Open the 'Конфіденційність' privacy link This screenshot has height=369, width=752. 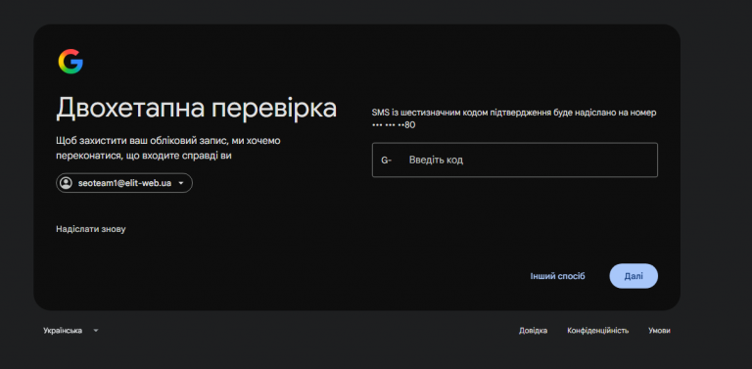(597, 331)
